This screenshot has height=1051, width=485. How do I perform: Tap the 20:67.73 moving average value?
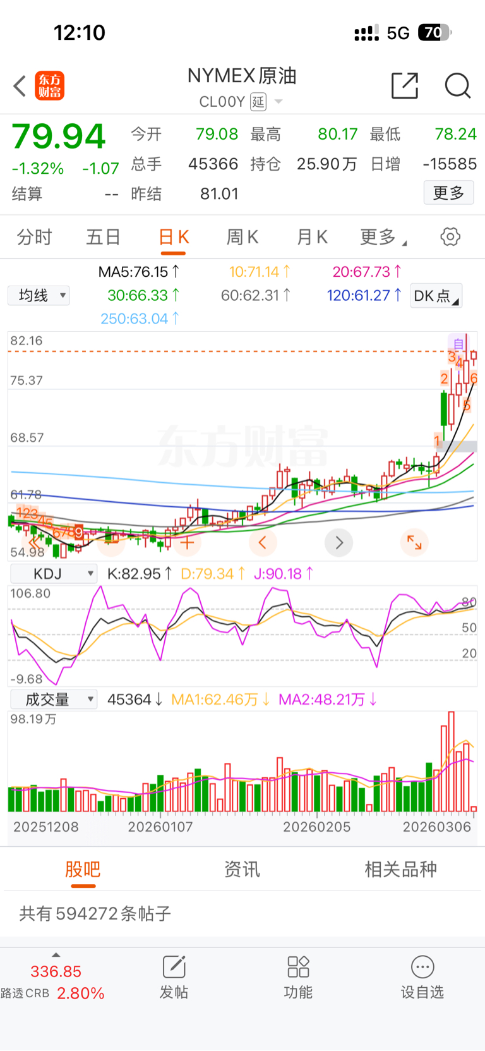click(367, 272)
